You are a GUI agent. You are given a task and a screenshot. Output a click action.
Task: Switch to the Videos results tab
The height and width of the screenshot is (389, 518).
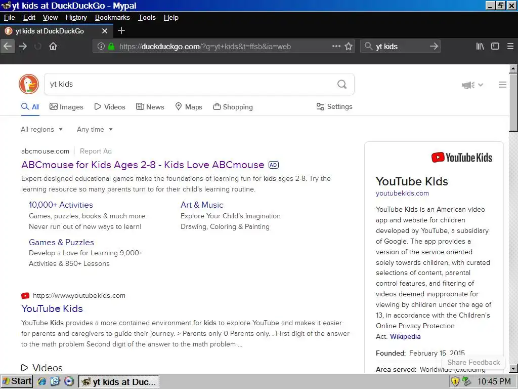pos(110,107)
